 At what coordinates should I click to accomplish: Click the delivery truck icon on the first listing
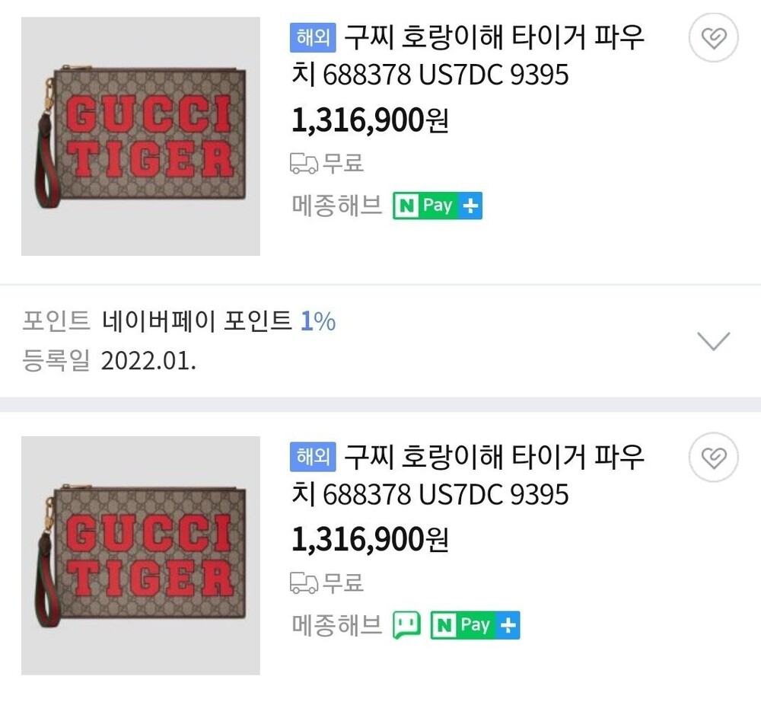[x=305, y=164]
